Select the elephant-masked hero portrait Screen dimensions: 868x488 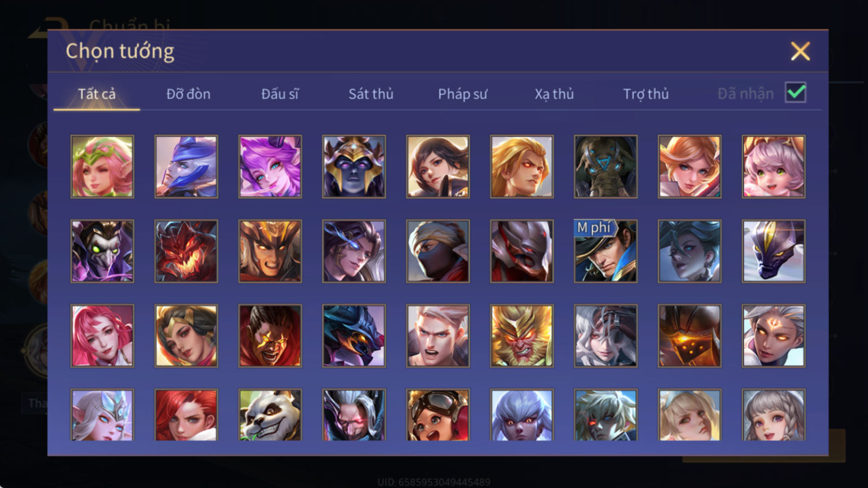click(x=605, y=167)
